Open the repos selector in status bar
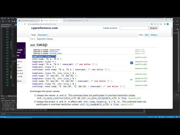The height and width of the screenshot is (135, 180). tap(162, 117)
